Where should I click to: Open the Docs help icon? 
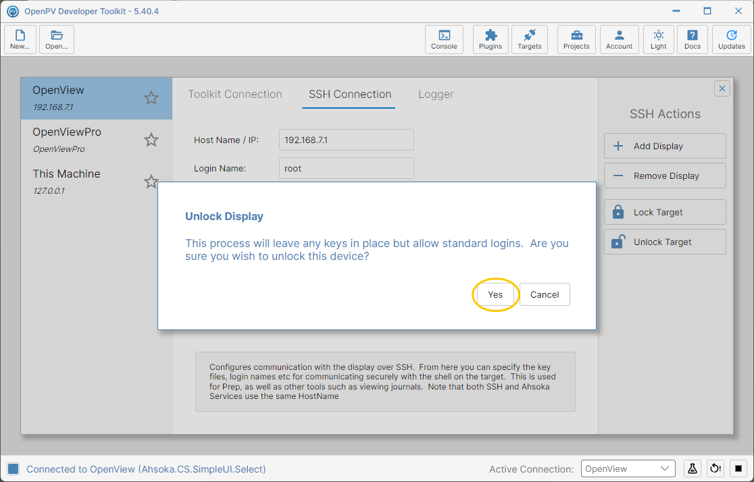point(693,39)
